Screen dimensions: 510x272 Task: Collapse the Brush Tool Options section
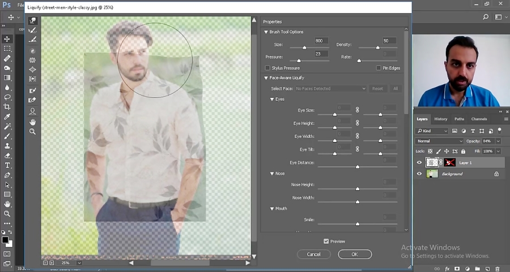point(266,32)
